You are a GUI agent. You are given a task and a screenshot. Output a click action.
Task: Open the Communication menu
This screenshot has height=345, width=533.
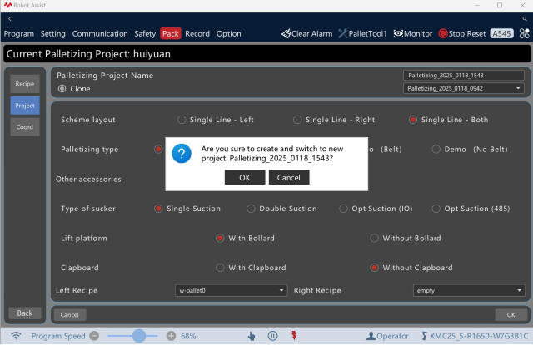coord(100,33)
